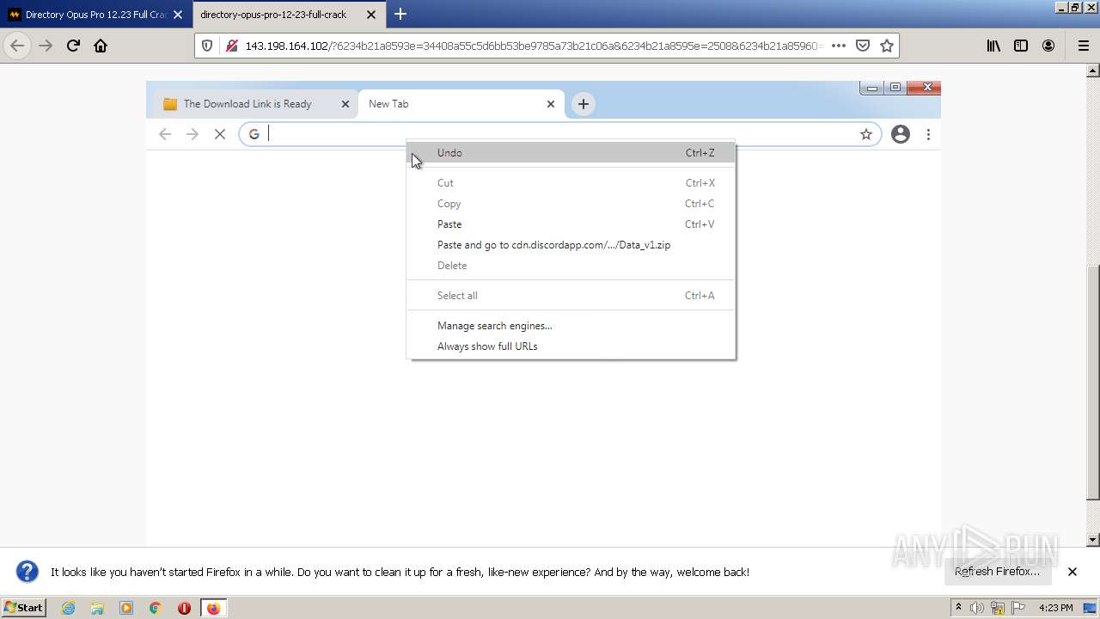Open Firefox Library icon
This screenshot has height=619, width=1100.
click(993, 46)
